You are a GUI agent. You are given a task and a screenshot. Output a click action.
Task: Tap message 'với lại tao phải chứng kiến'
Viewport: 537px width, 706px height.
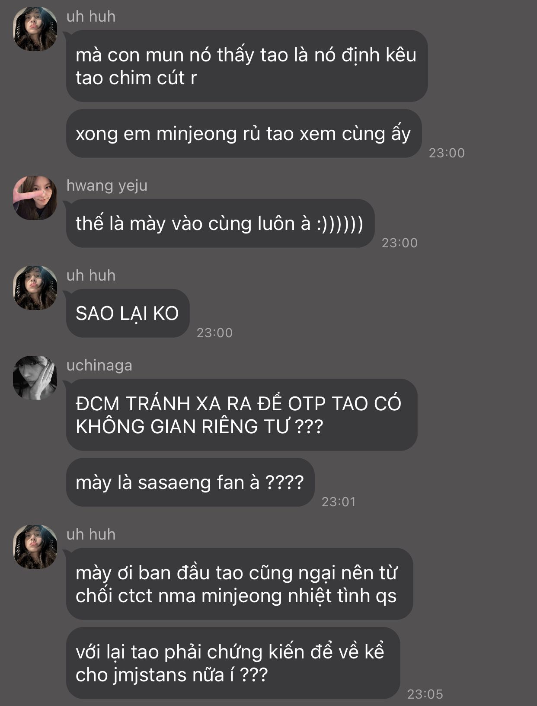click(233, 663)
